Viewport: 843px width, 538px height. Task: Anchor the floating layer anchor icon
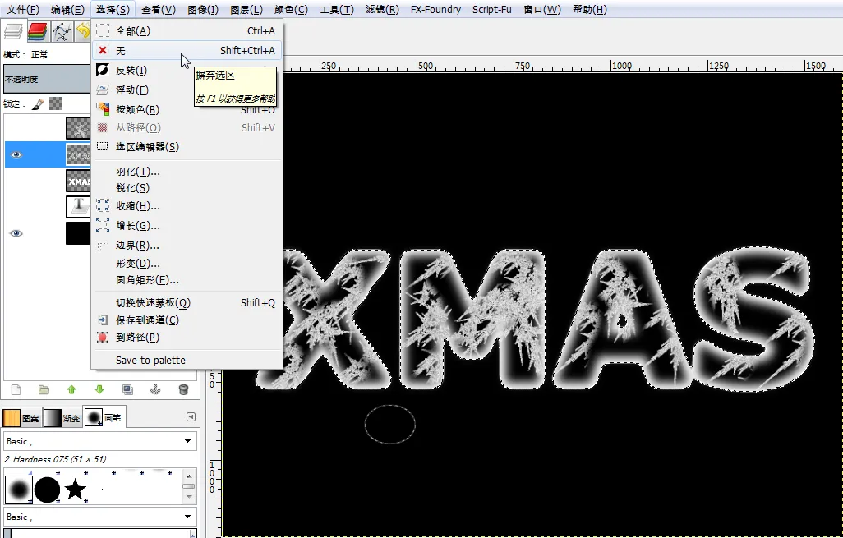coord(155,389)
